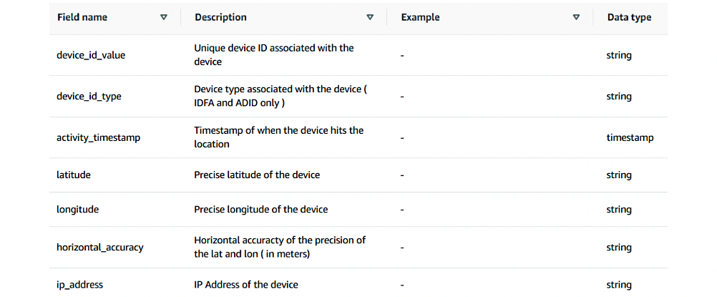Image resolution: width=717 pixels, height=297 pixels.
Task: Click "Precise latitude of the device" description
Action: (257, 175)
